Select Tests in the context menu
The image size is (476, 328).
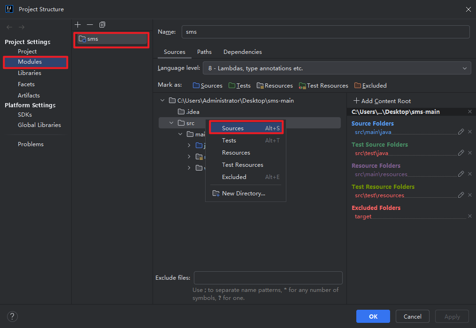click(x=246, y=141)
